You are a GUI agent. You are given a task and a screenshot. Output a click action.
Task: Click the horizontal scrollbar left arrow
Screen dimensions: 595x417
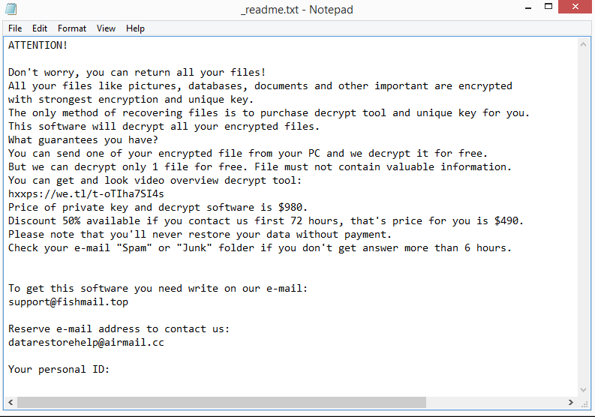tap(10, 403)
